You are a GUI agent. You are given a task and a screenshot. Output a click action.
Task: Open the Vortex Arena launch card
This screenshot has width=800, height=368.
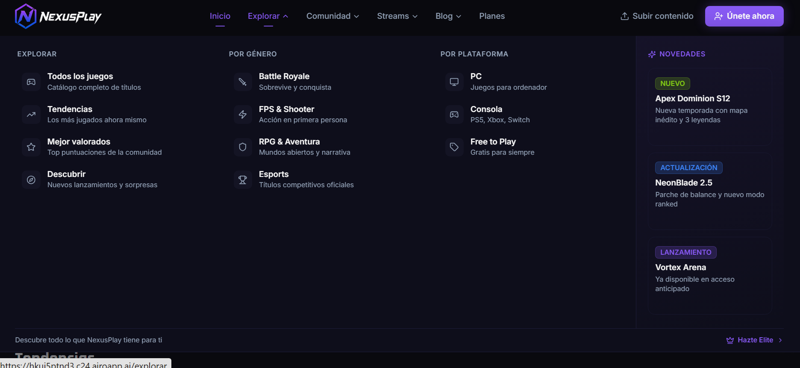pyautogui.click(x=710, y=276)
